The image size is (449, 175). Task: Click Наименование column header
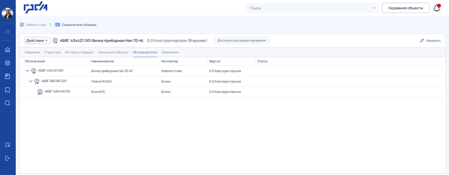(x=102, y=61)
